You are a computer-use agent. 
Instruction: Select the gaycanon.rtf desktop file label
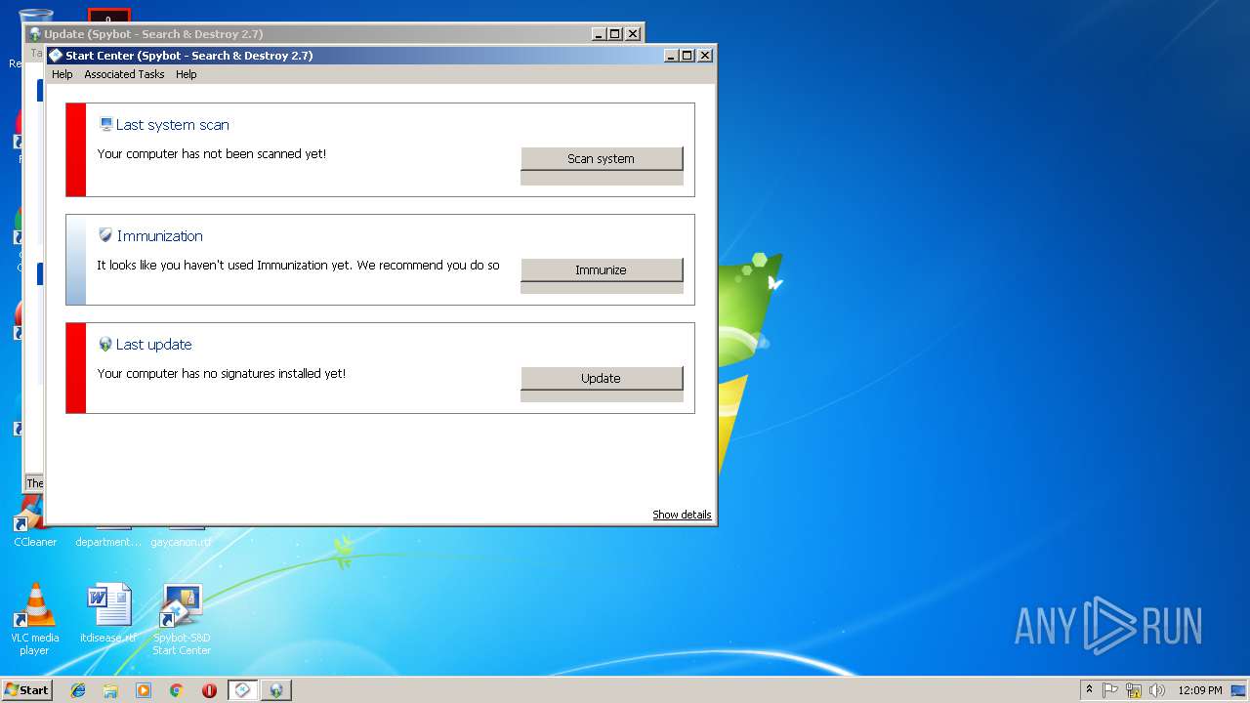click(x=181, y=542)
